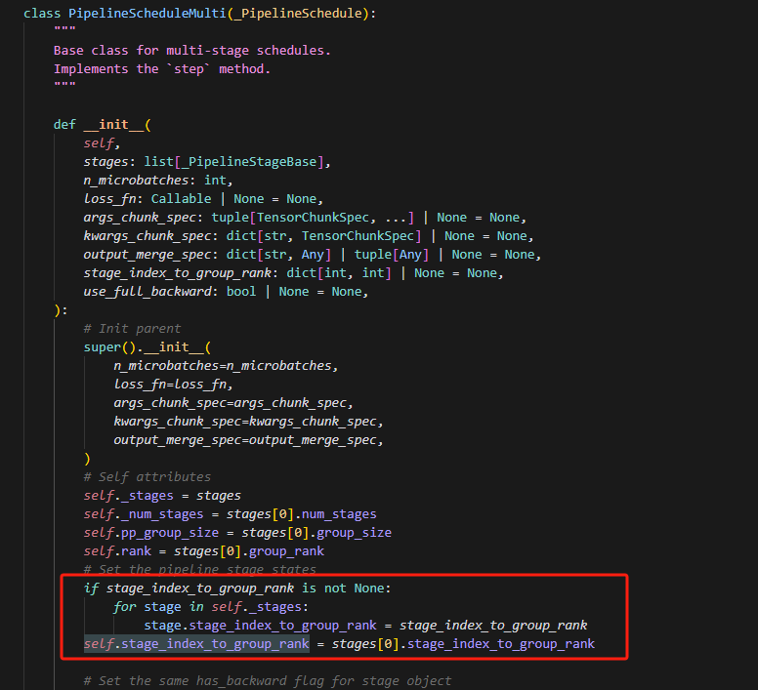Click the highlighted self.stage_index_to_group_rank selection
Image resolution: width=758 pixels, height=690 pixels.
click(196, 644)
